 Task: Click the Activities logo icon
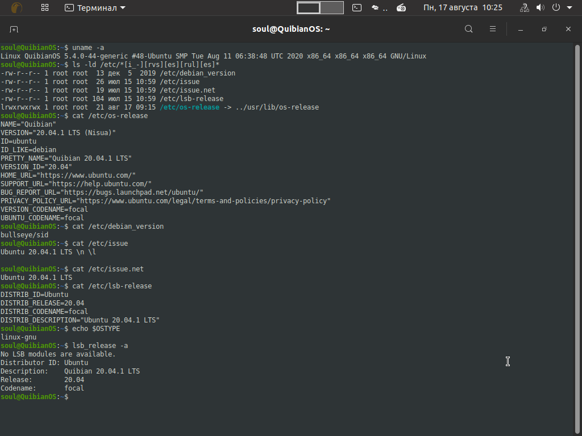(16, 7)
